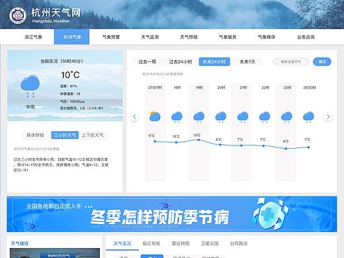The image size is (344, 258).
Task: Open the weather broadcast video thumbnail
Action: (x=55, y=253)
